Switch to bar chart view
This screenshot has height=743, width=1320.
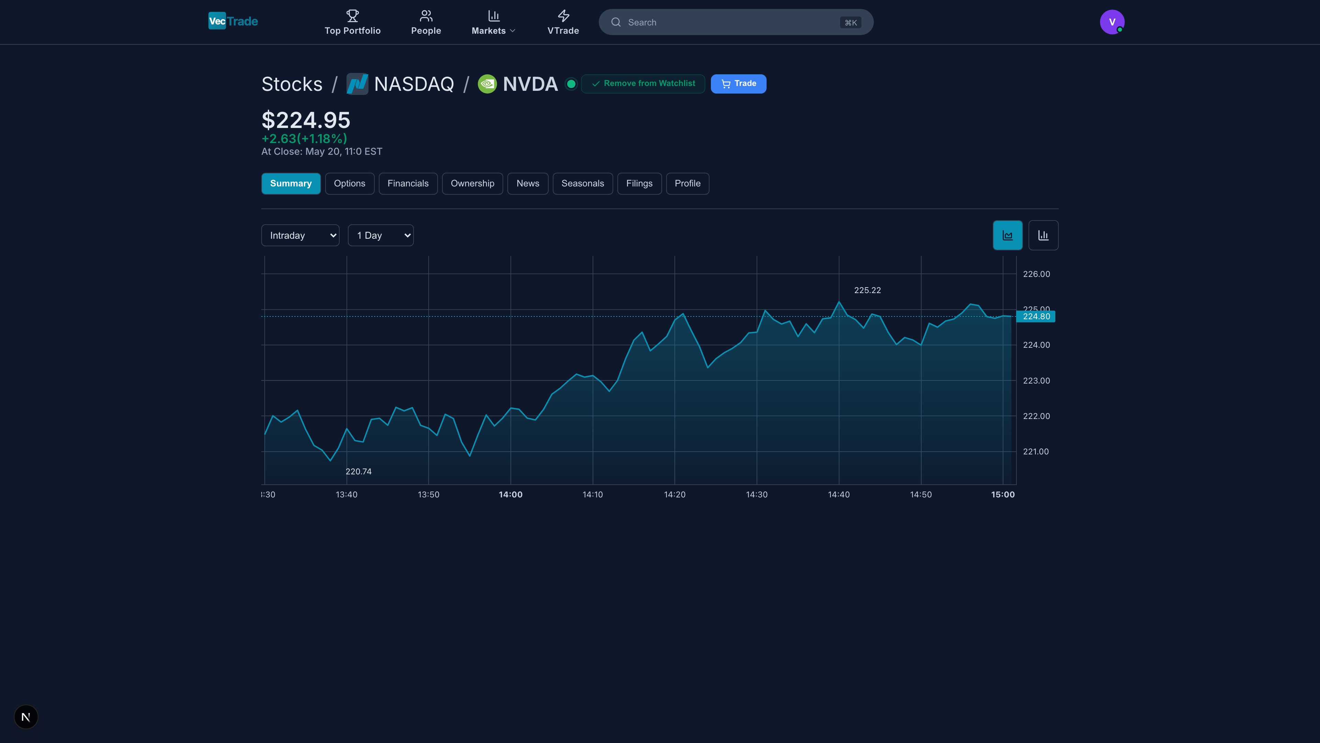click(x=1043, y=235)
